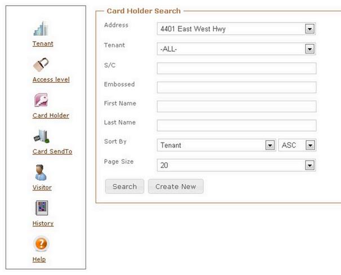Select the Card Holder icon

point(42,101)
